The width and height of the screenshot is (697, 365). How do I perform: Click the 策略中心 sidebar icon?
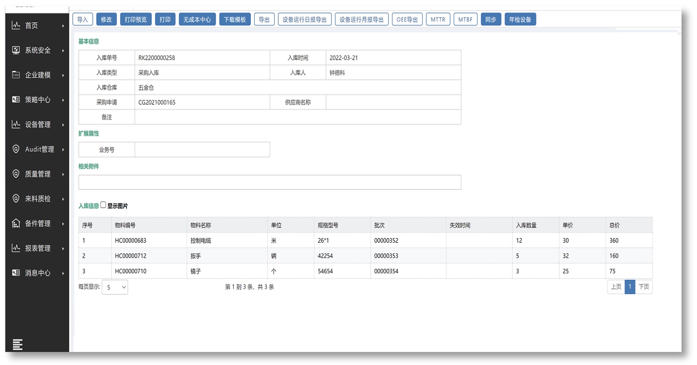pos(16,99)
